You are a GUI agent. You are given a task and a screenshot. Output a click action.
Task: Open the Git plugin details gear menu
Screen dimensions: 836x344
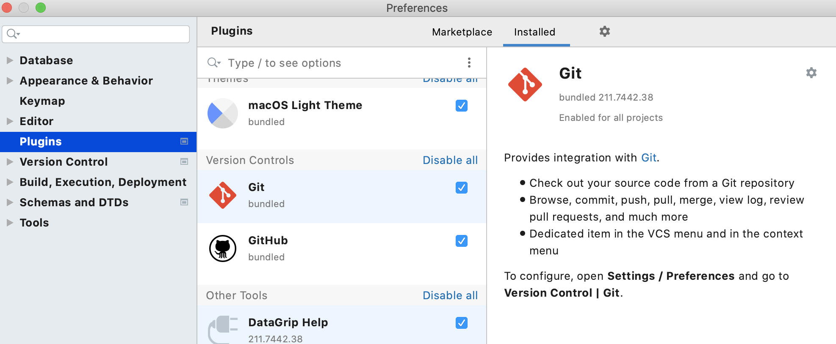coord(811,73)
